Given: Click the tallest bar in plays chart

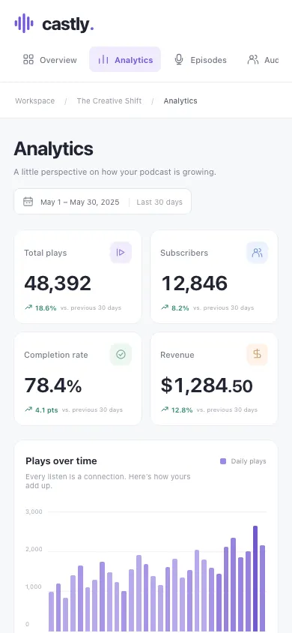Looking at the screenshot, I should click(255, 578).
